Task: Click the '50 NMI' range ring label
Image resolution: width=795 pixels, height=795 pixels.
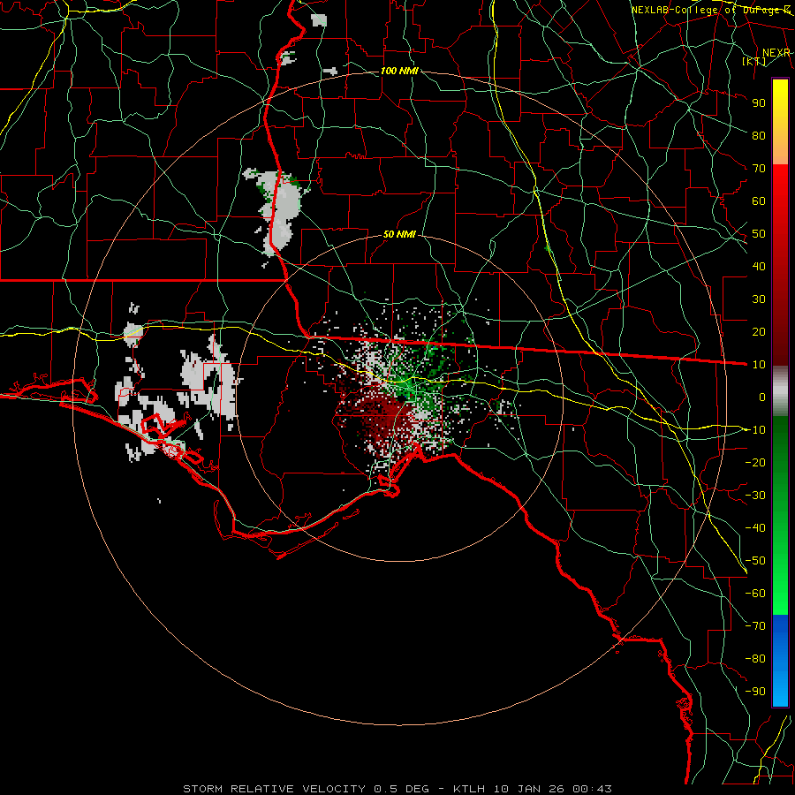Action: [399, 234]
